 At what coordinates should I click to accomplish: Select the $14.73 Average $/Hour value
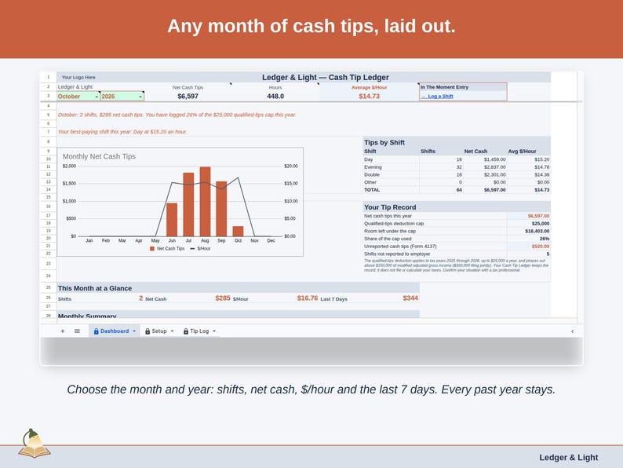[369, 97]
